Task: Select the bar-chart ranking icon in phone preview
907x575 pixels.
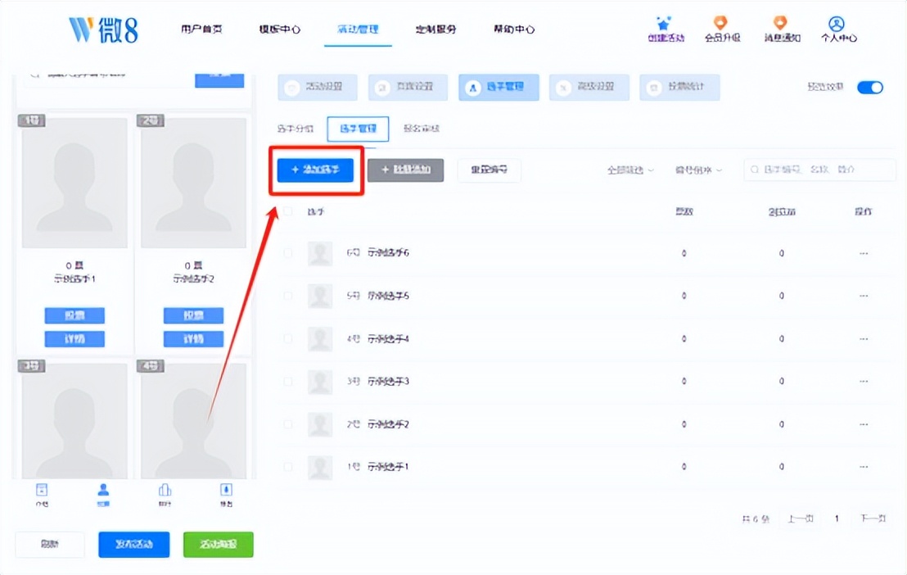Action: tap(165, 491)
